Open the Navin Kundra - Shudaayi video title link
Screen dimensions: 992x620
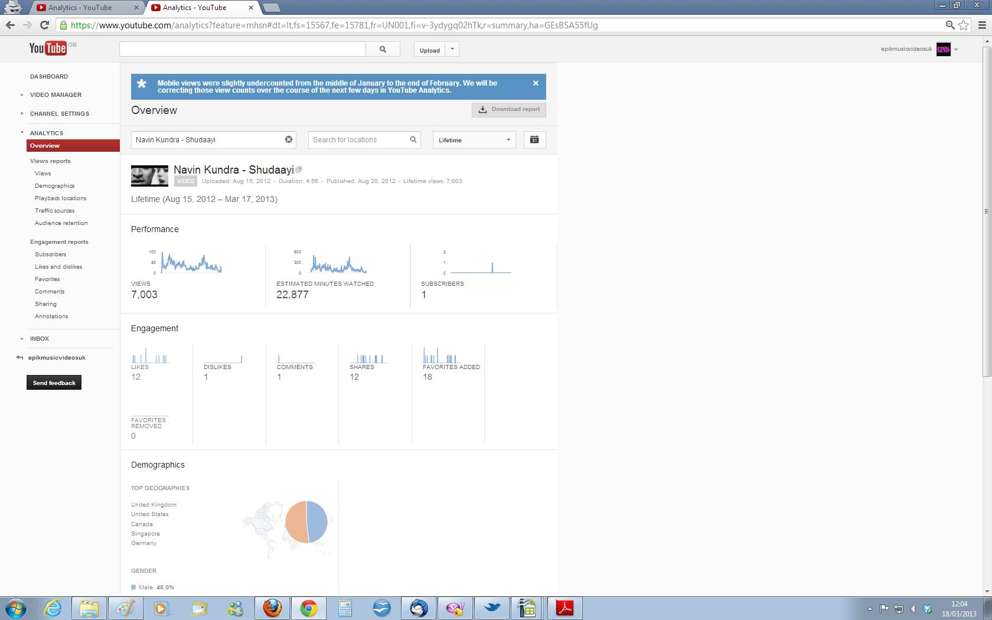234,169
